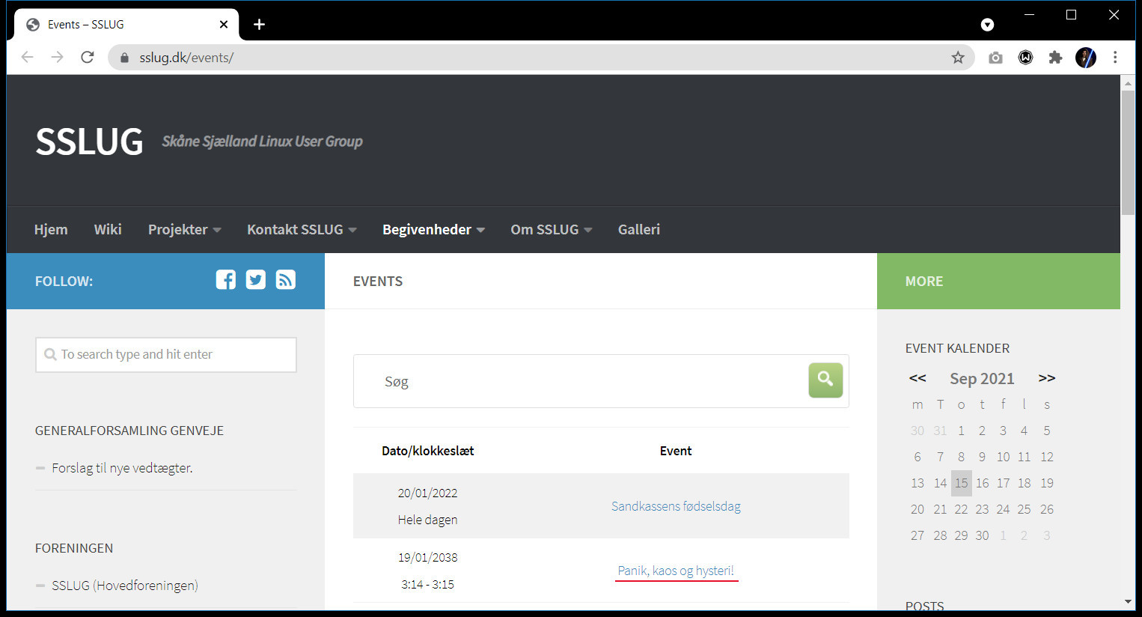Bookmark this page with star icon

[958, 58]
